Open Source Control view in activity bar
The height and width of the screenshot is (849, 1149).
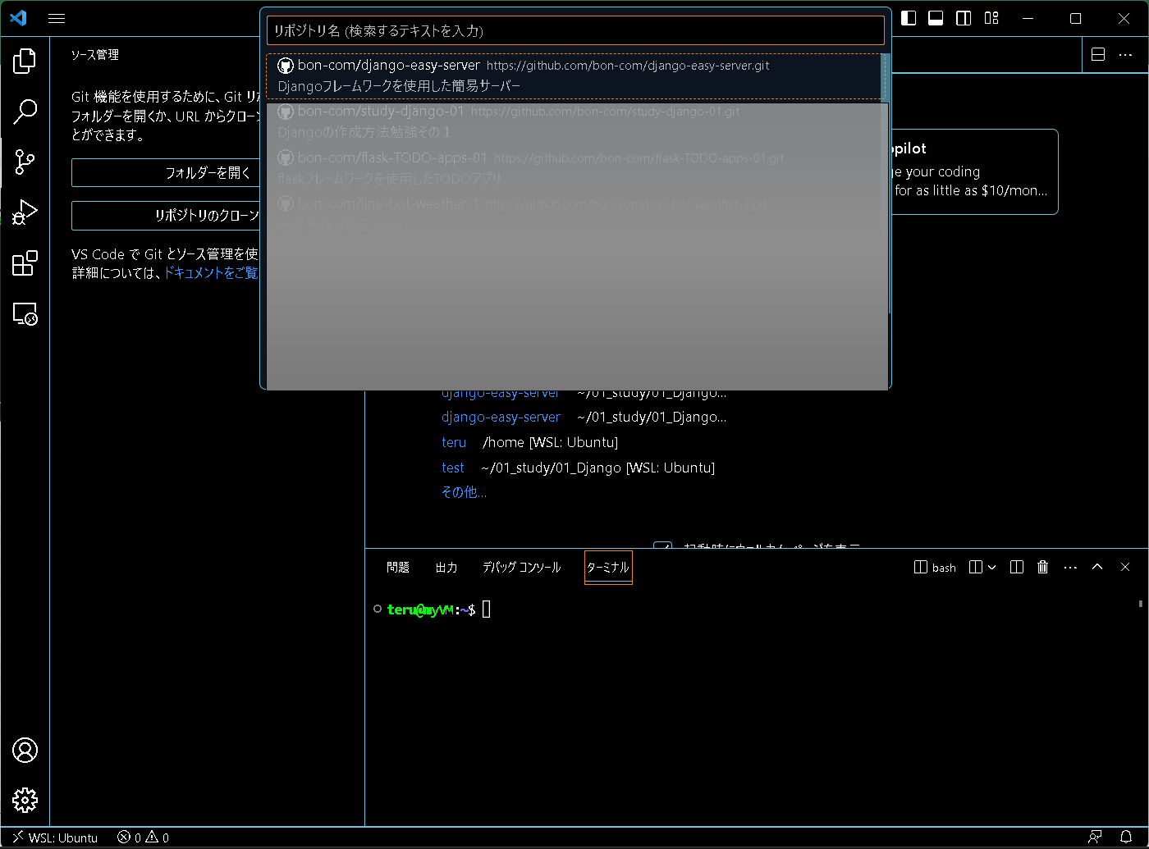[25, 162]
